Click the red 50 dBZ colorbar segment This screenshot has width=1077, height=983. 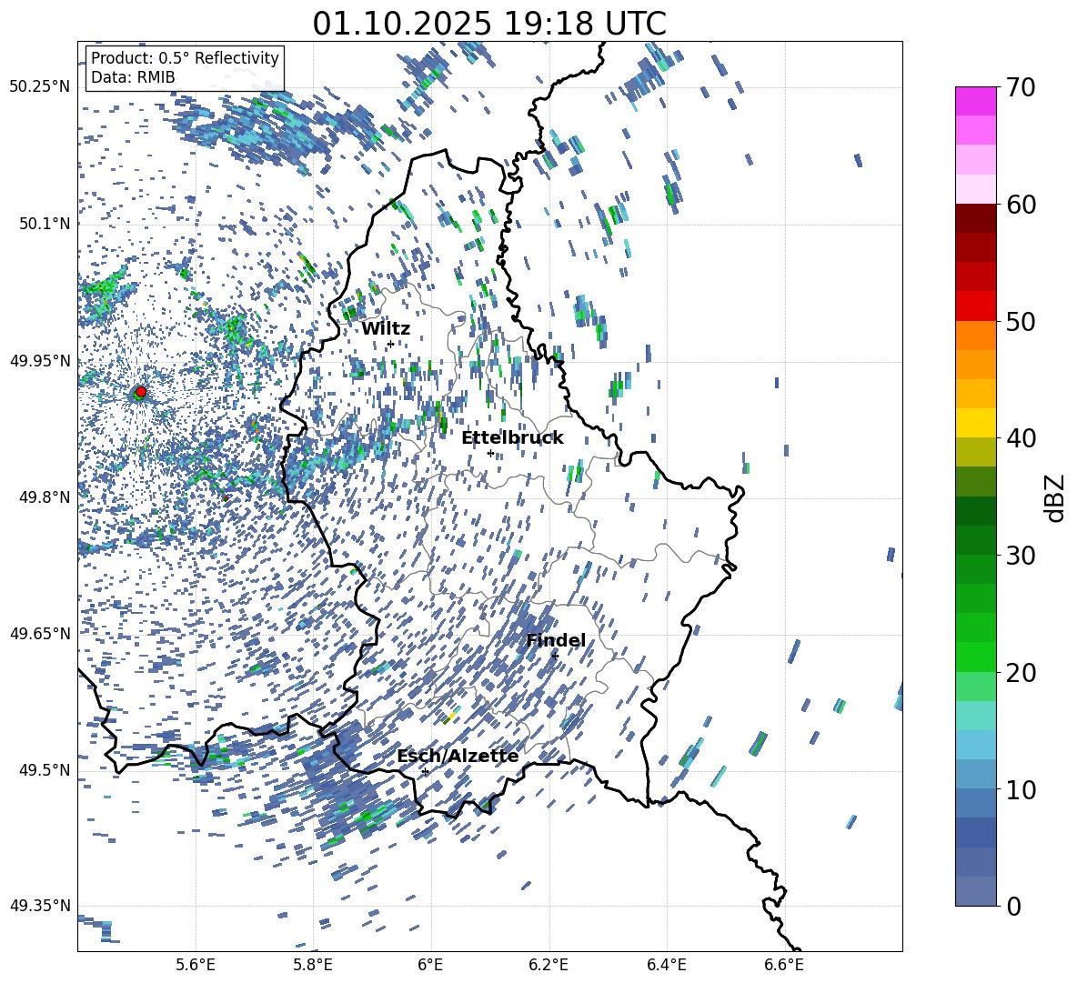pos(975,306)
